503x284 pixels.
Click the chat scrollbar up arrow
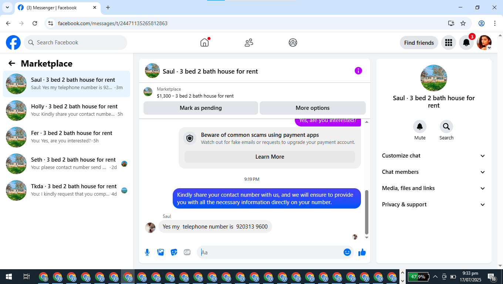[367, 122]
